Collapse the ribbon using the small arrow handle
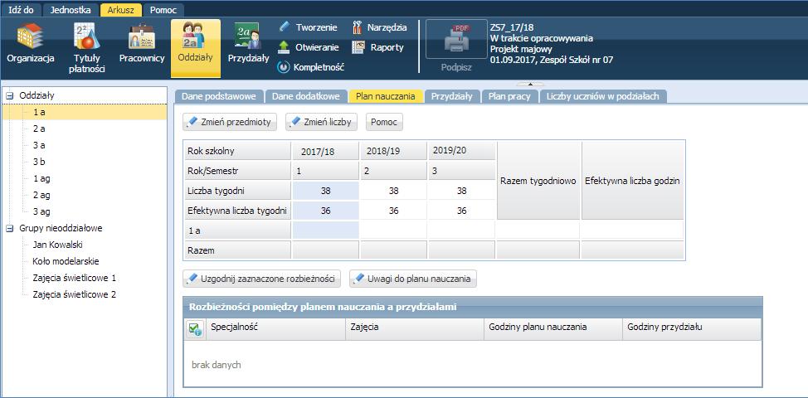This screenshot has width=808, height=398. point(529,83)
